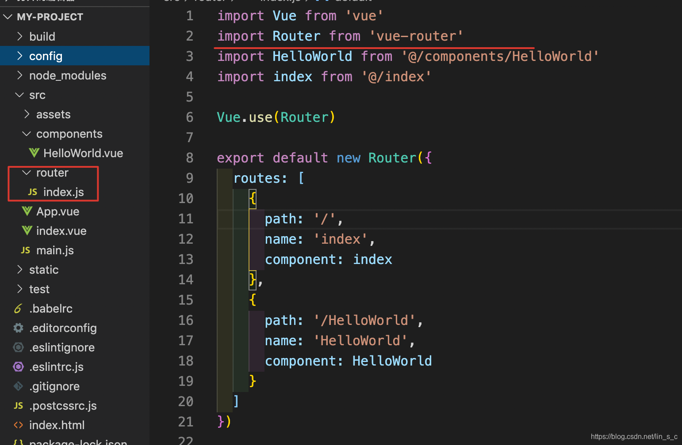Open App.vue file

tap(75, 211)
